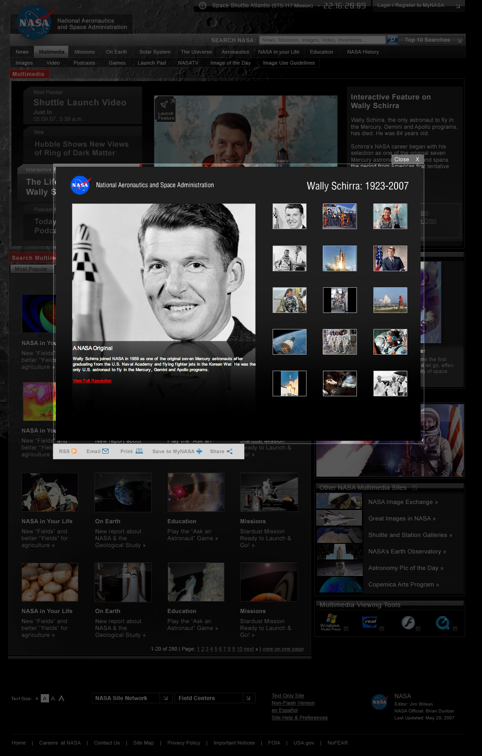Select the rocket launch plume thumbnail
Screen dimensions: 482x756
point(340,258)
